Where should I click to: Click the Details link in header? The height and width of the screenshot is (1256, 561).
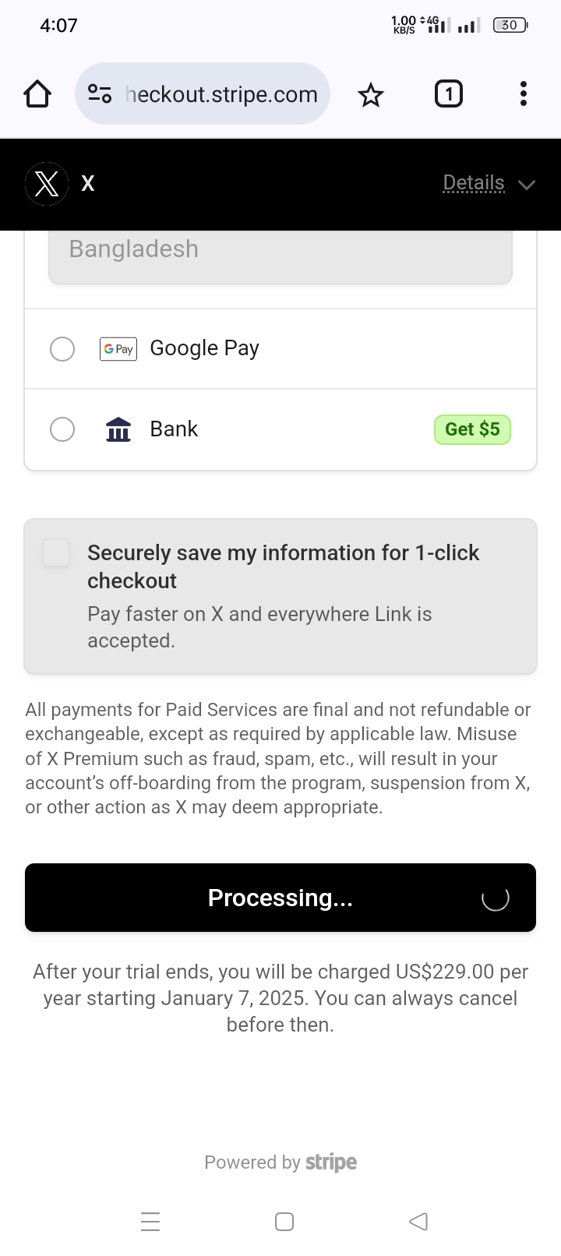click(474, 183)
